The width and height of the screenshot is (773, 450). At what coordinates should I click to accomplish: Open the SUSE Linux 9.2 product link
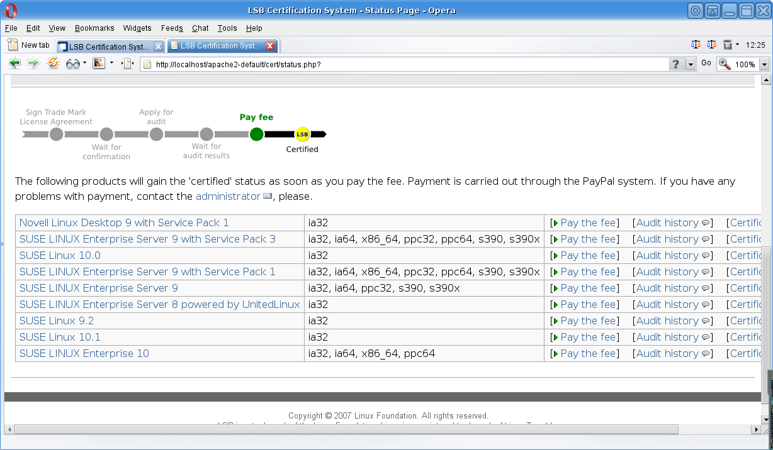[57, 321]
